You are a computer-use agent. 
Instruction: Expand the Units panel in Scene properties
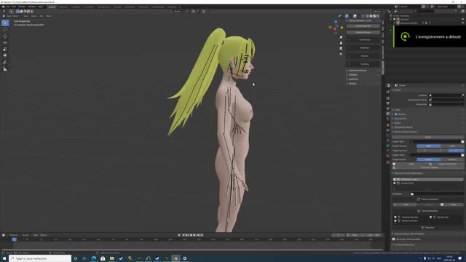tap(398, 110)
